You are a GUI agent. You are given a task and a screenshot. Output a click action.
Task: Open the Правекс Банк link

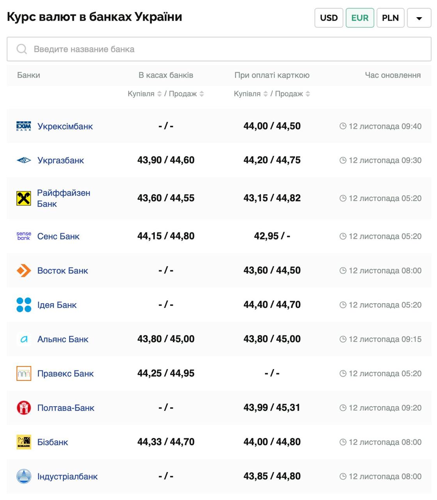(x=65, y=373)
